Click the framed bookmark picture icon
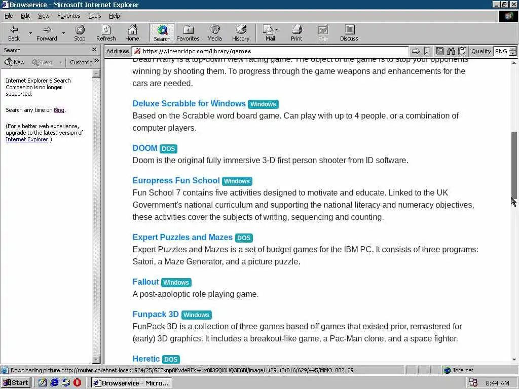This screenshot has height=389, width=519. (x=439, y=51)
